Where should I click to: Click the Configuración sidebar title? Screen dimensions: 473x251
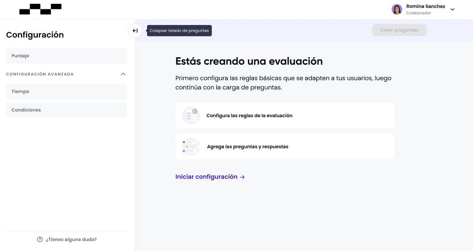pyautogui.click(x=35, y=35)
